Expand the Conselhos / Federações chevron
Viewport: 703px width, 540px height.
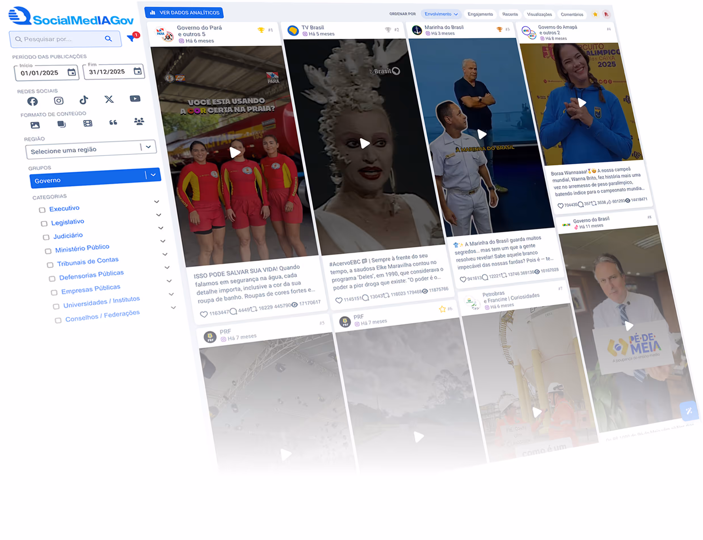click(x=173, y=308)
